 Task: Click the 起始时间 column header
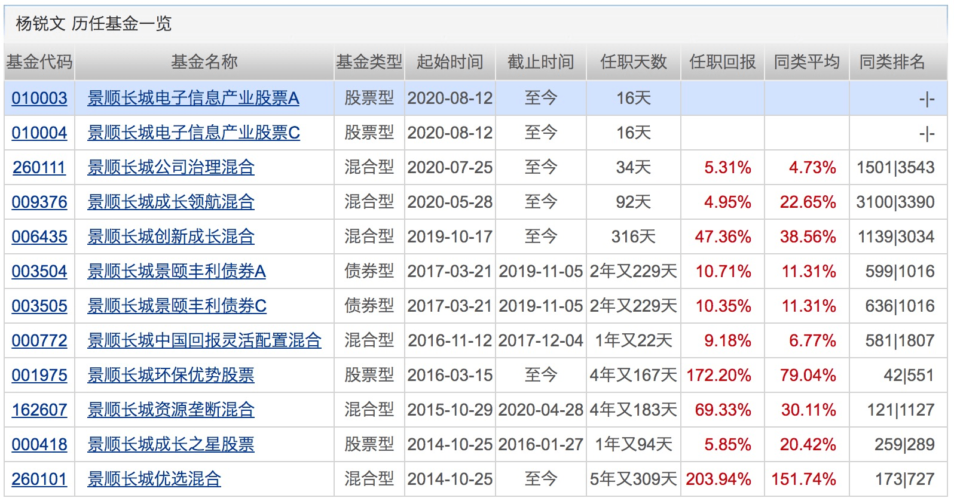coord(450,62)
